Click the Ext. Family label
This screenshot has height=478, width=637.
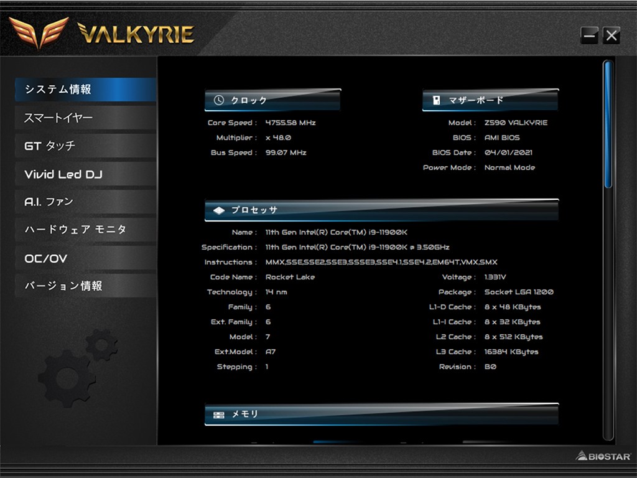coord(234,322)
